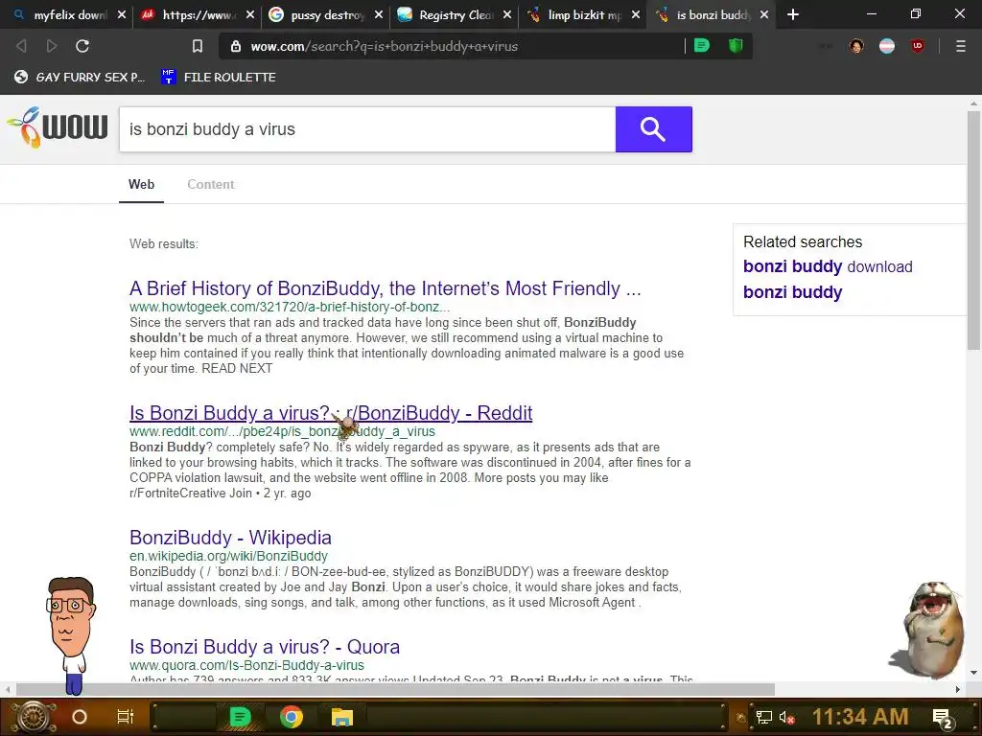Click green notes app on taskbar

click(x=240, y=717)
